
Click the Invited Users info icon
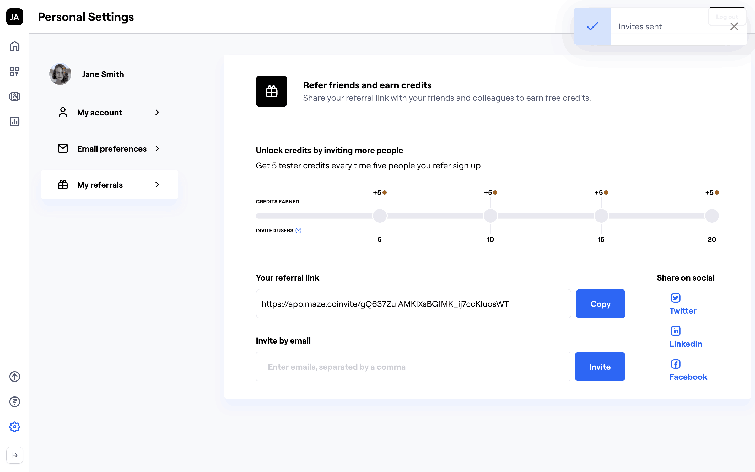pos(298,230)
